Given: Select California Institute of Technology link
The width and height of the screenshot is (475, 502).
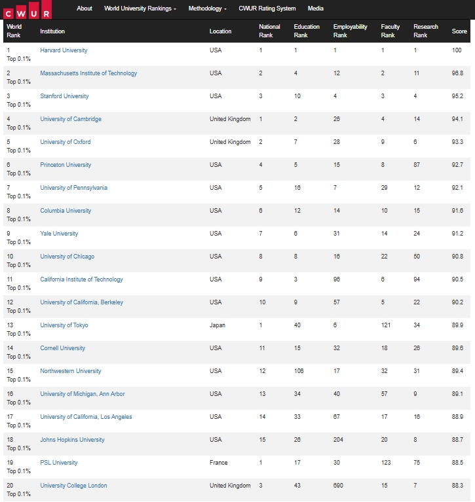Looking at the screenshot, I should pos(81,279).
